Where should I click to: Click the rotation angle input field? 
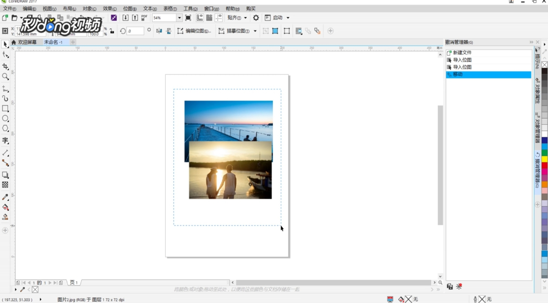coord(135,31)
